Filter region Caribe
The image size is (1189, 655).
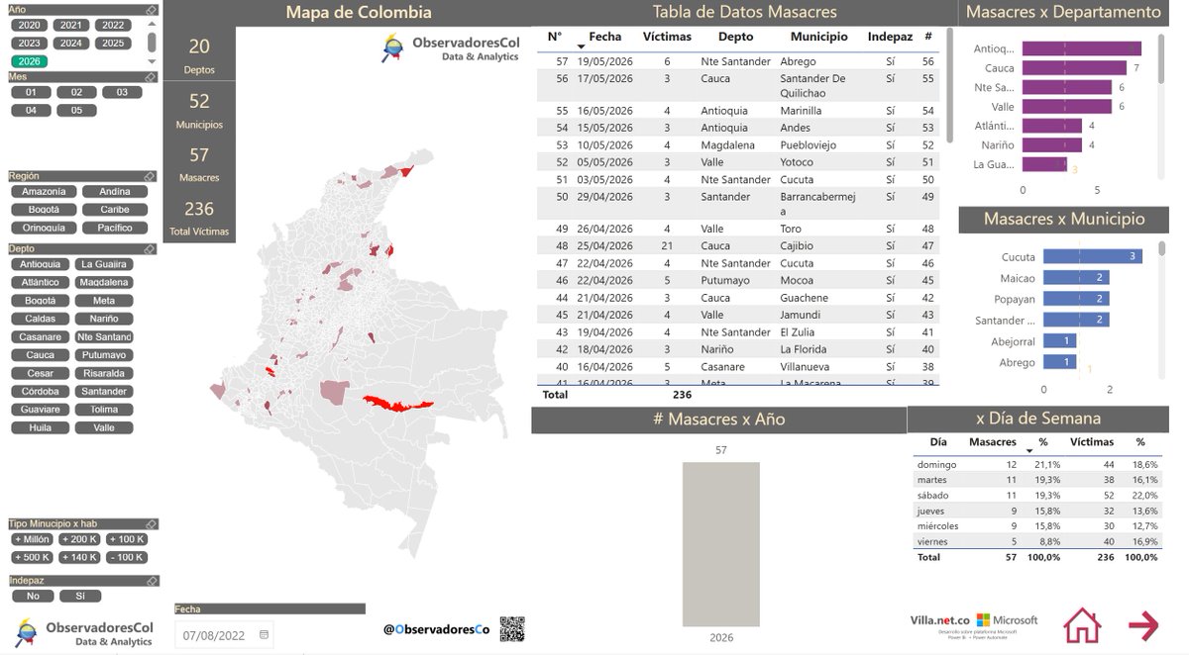tap(115, 210)
